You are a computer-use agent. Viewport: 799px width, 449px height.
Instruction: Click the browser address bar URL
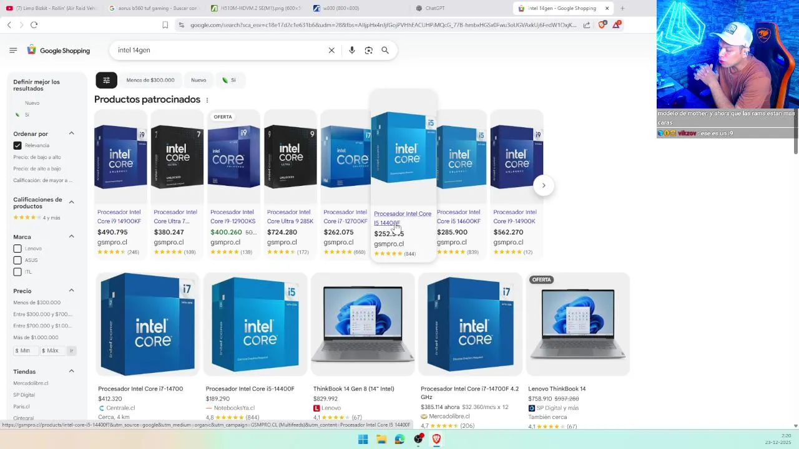[383, 25]
